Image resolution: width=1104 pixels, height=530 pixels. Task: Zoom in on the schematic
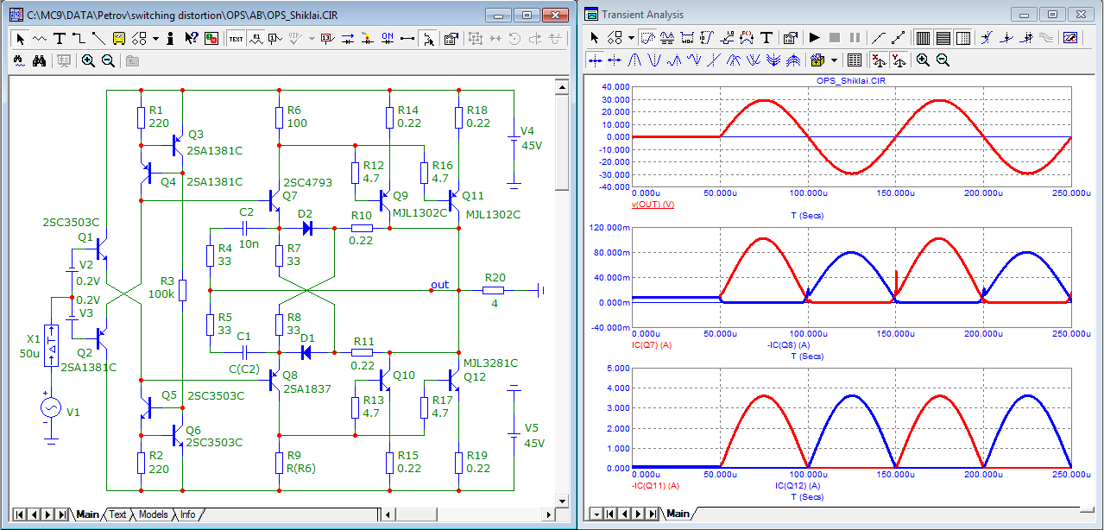tap(89, 60)
